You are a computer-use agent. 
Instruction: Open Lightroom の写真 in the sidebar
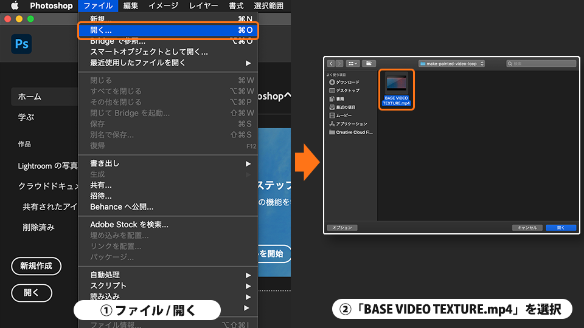pyautogui.click(x=47, y=166)
